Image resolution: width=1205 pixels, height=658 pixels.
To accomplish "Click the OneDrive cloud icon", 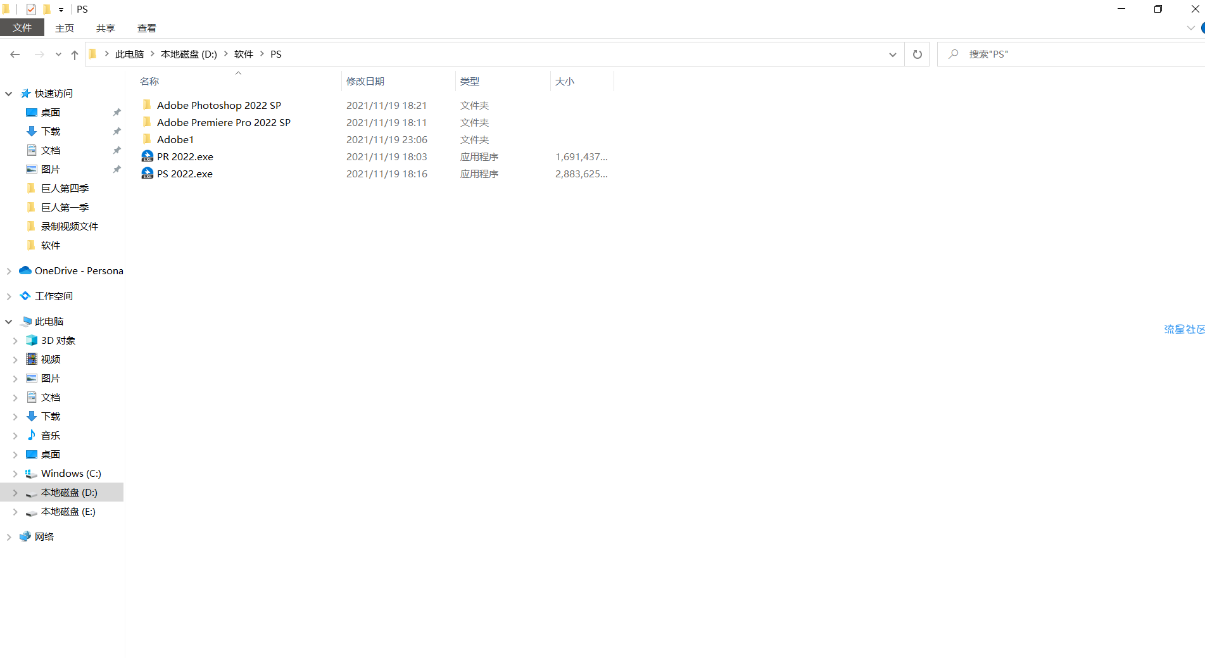I will 25,270.
